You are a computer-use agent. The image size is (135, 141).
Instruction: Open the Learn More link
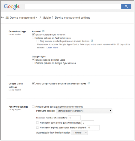click(x=52, y=48)
